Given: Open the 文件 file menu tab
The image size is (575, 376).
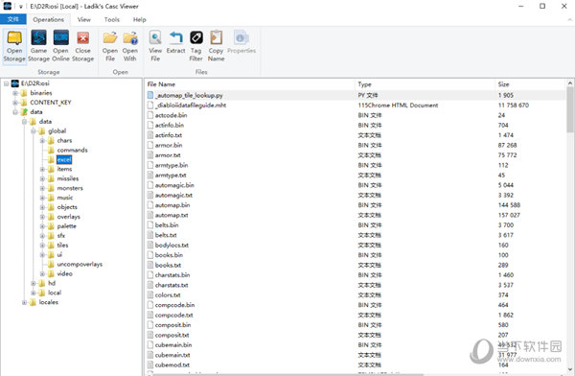Looking at the screenshot, I should 13,19.
